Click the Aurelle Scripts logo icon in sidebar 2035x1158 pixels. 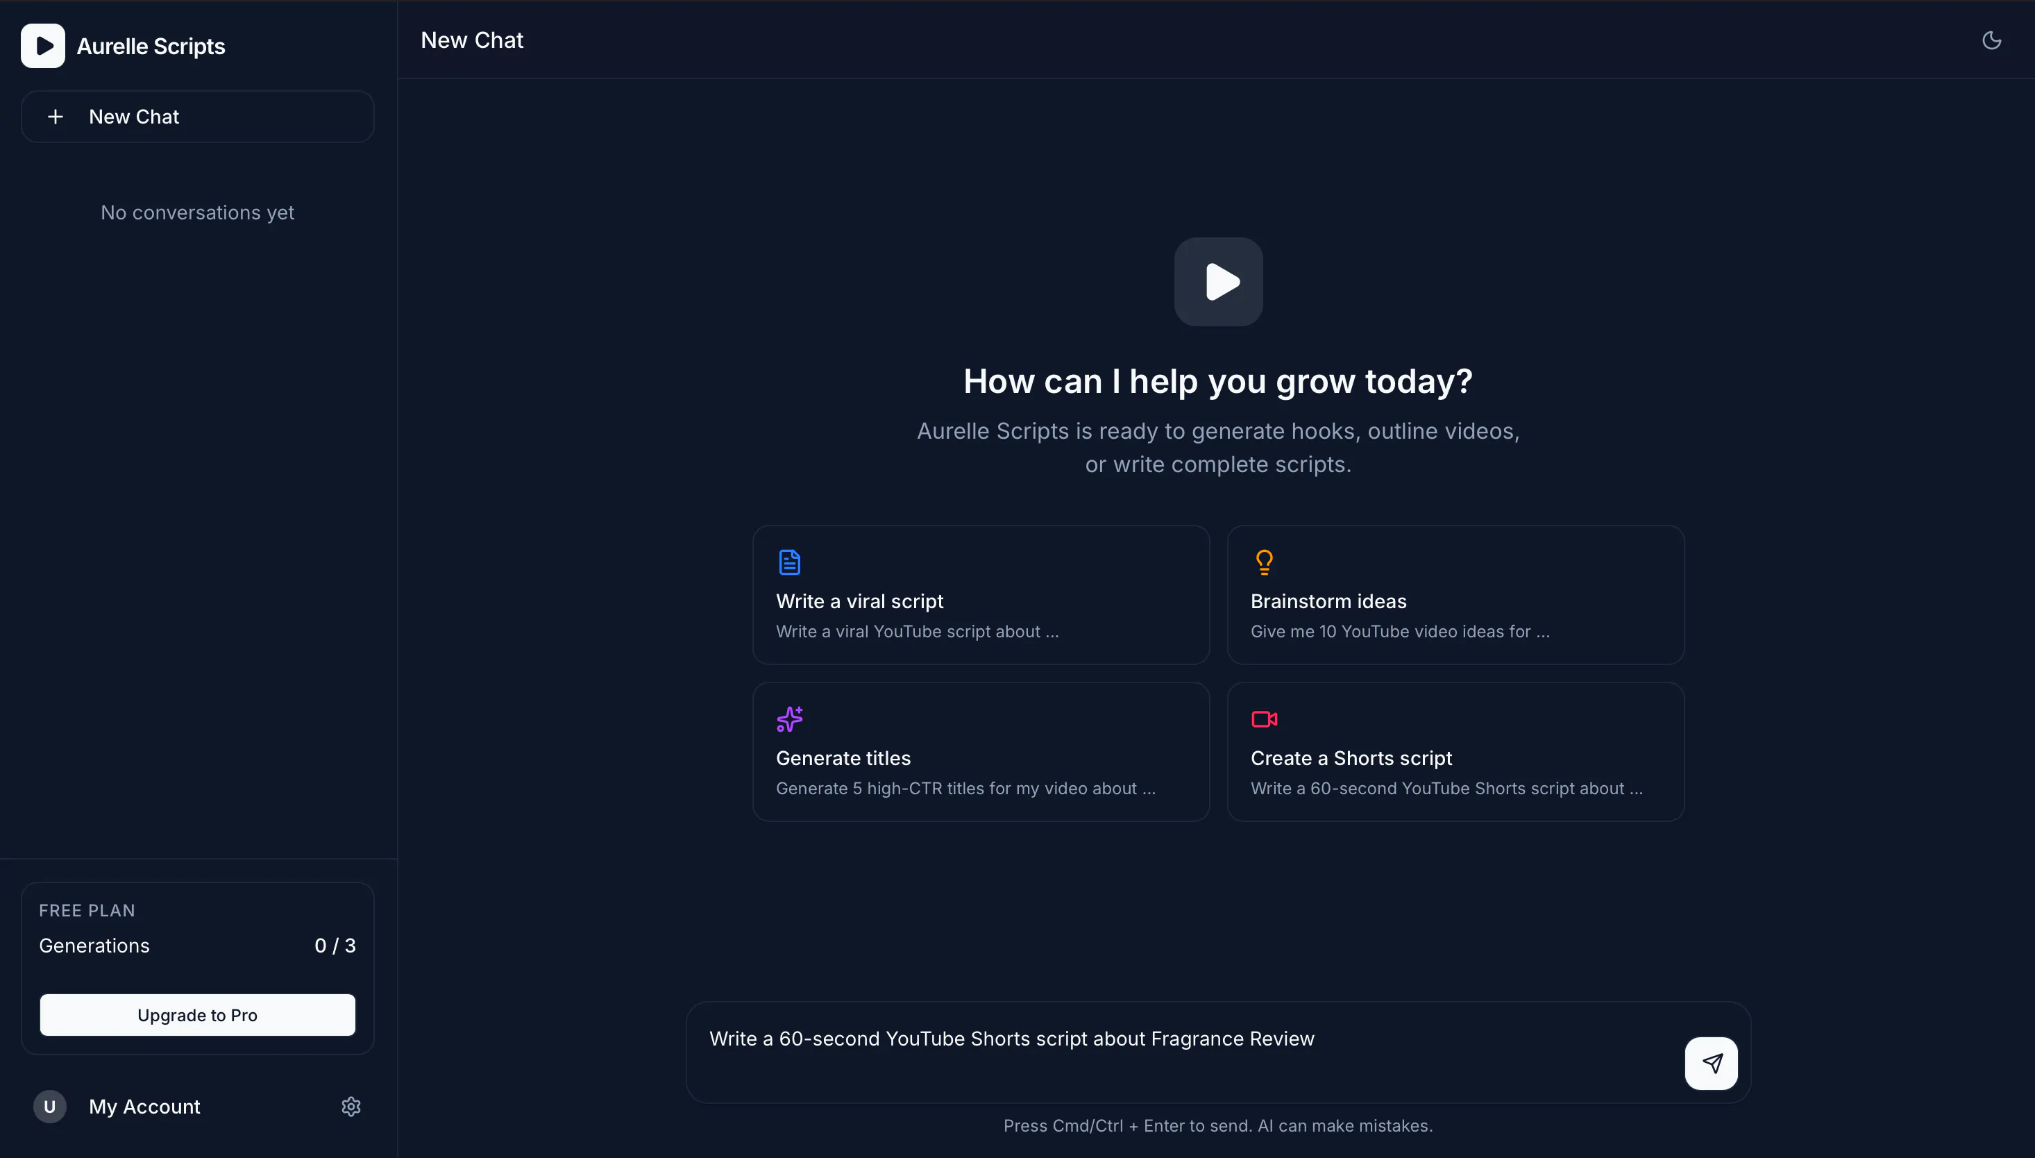click(43, 45)
